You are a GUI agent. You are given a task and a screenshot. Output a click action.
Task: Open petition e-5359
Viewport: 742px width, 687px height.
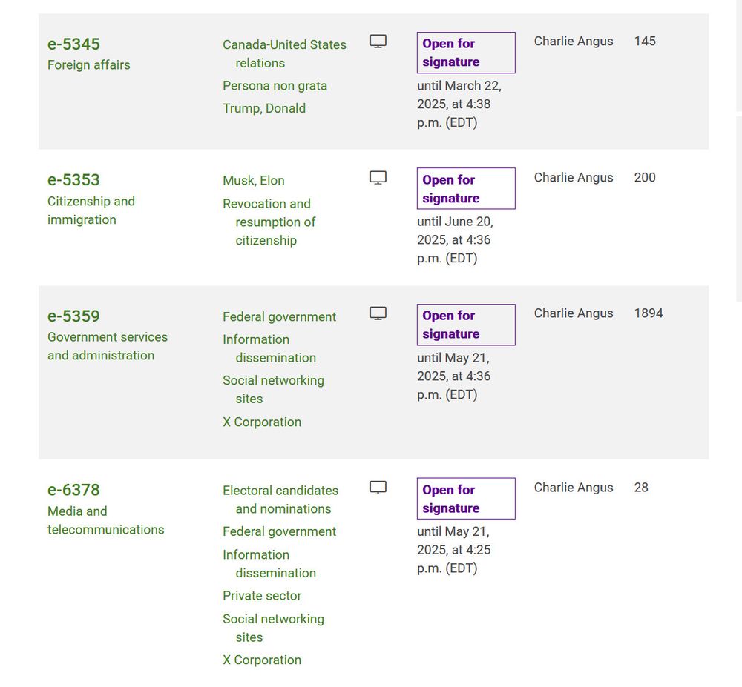tap(73, 316)
